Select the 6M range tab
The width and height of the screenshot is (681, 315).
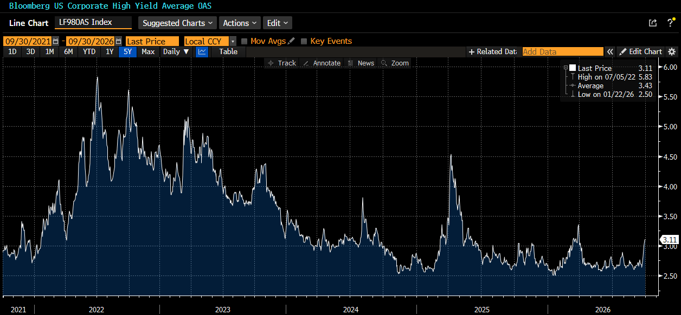[x=68, y=51]
